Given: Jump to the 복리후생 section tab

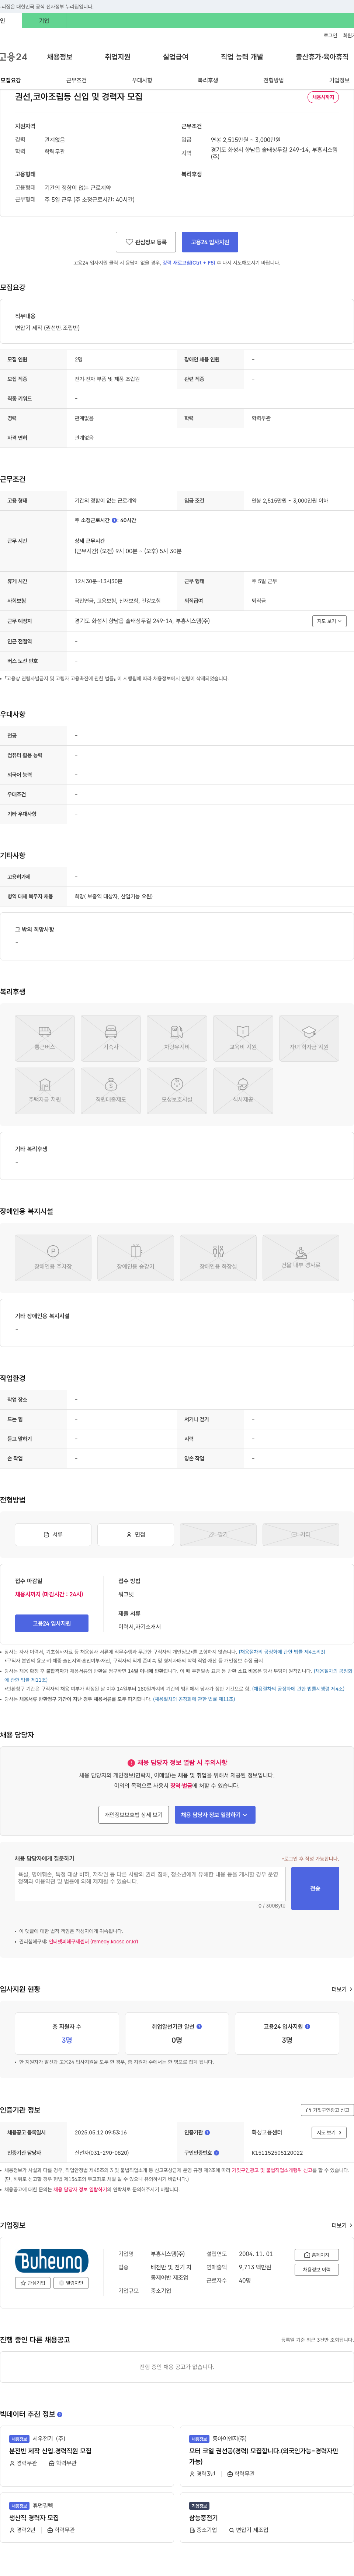Looking at the screenshot, I should pyautogui.click(x=207, y=80).
